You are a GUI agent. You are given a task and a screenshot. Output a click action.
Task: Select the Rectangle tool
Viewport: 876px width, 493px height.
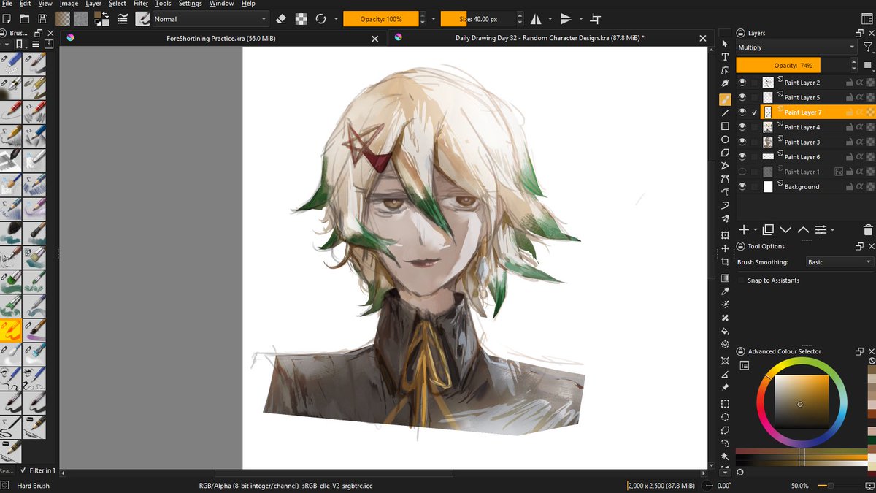(725, 126)
